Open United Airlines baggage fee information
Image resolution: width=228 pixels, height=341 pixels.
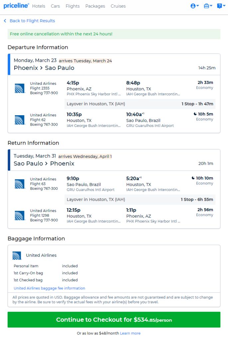(49, 288)
